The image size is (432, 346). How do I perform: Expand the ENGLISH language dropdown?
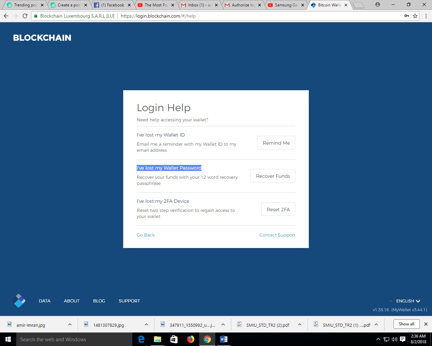[x=408, y=301]
